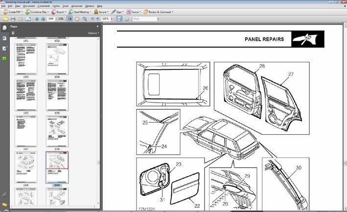The width and height of the screenshot is (347, 212).
Task: Open the Tools menu
Action: tap(66, 6)
